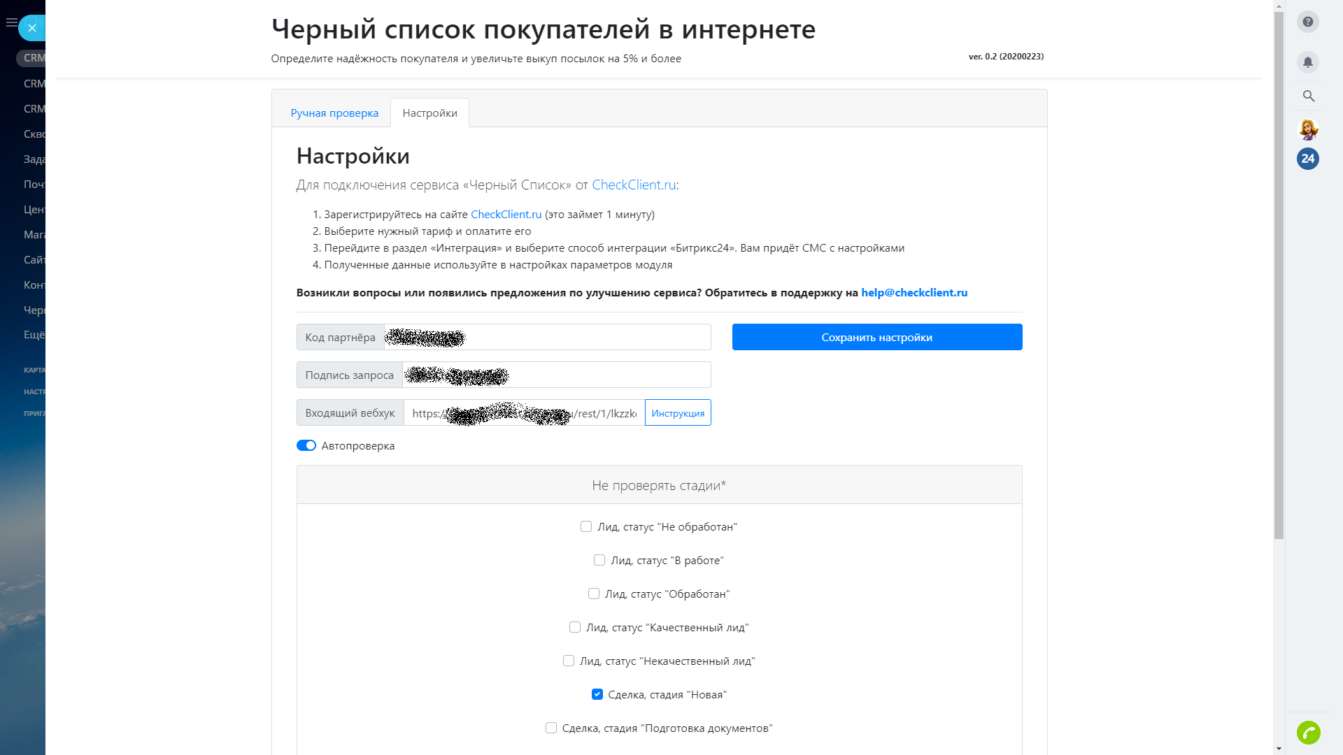Click the Bitrix24 round badge icon

coord(1307,159)
